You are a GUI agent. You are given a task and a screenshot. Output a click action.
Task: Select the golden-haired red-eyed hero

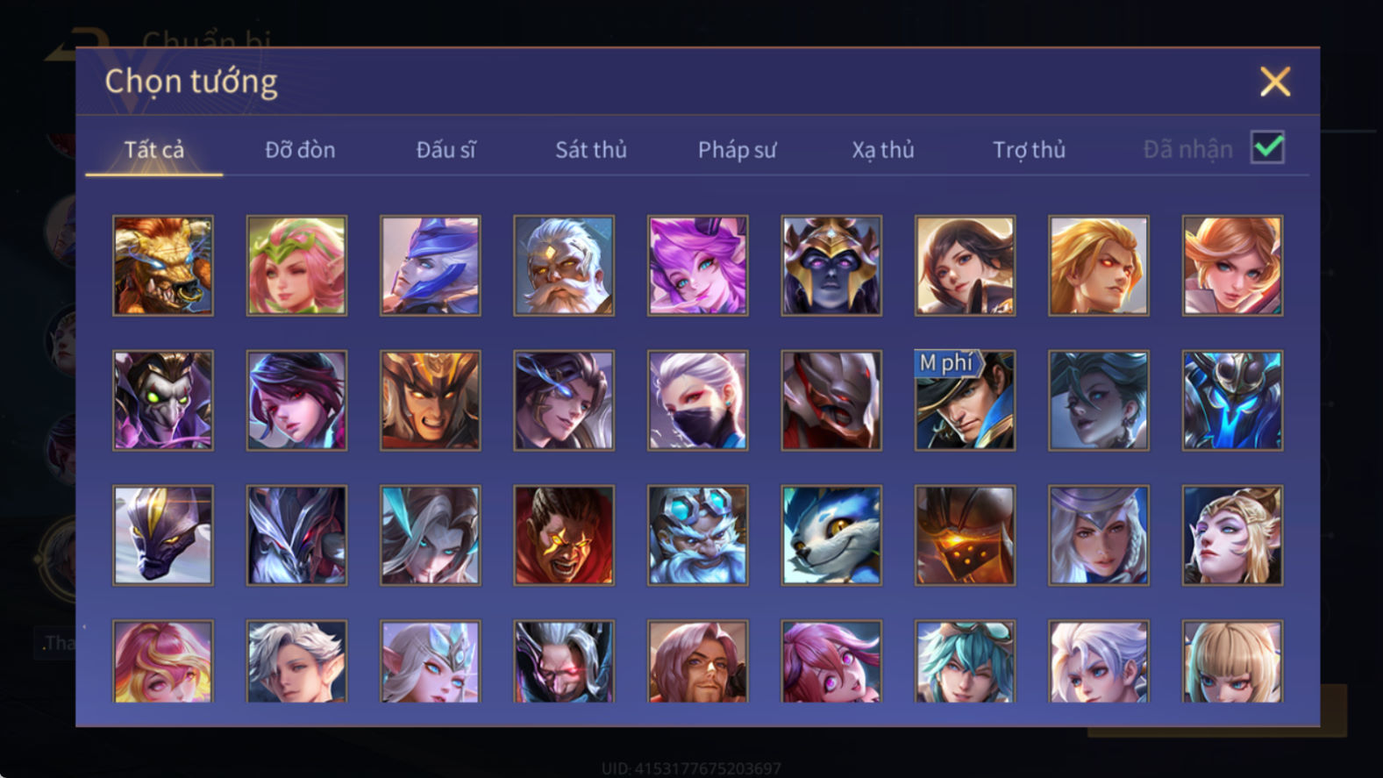[1099, 266]
